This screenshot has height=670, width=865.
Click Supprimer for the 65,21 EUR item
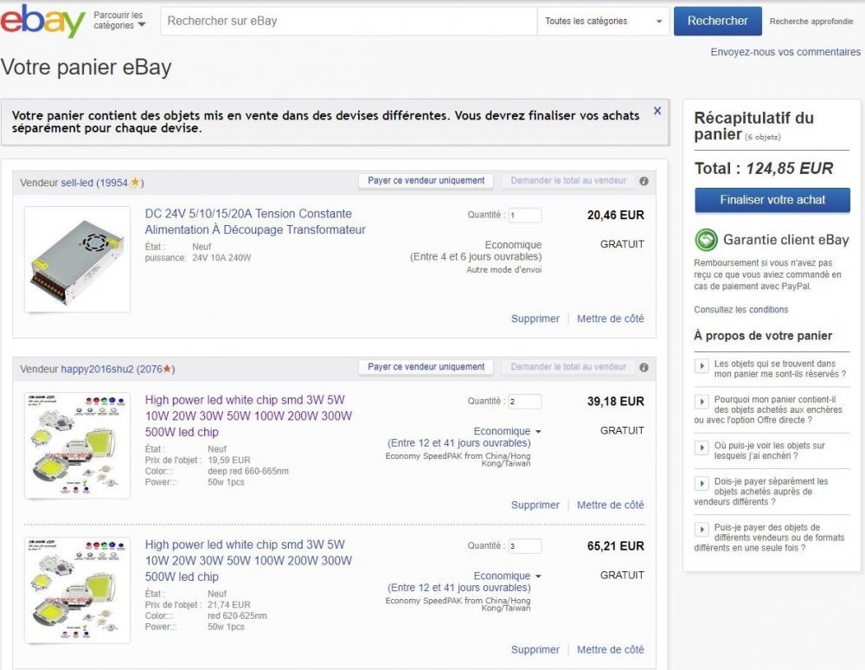pos(535,649)
